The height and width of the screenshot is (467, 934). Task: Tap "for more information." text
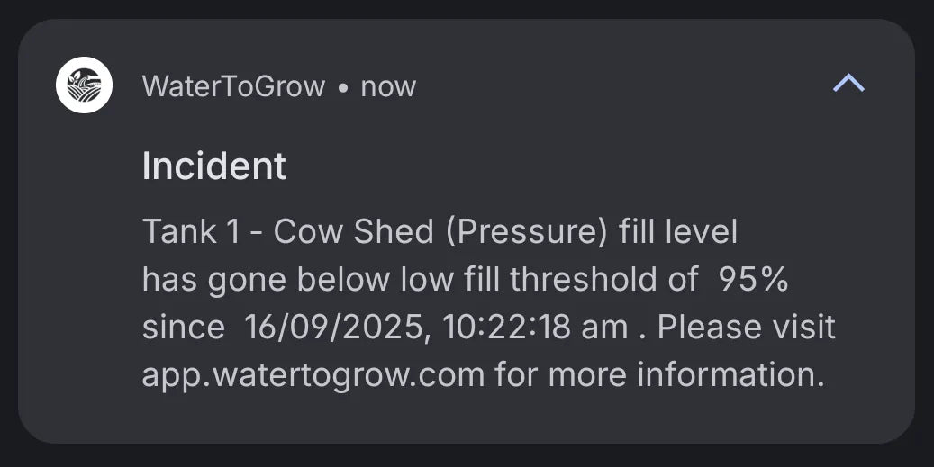coord(659,374)
